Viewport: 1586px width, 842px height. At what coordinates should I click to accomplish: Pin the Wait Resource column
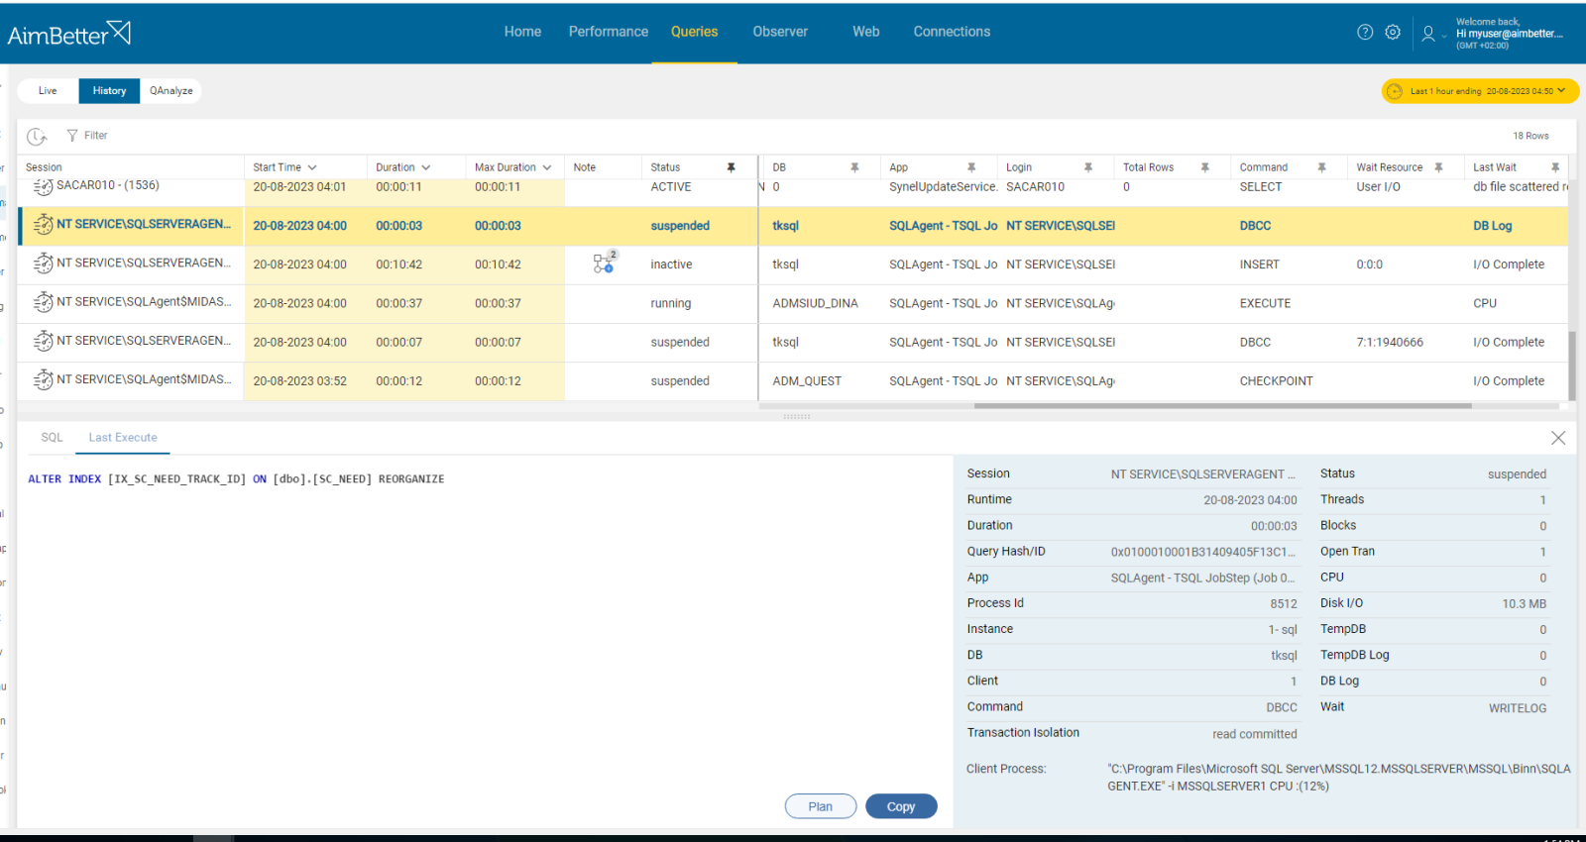click(1438, 167)
